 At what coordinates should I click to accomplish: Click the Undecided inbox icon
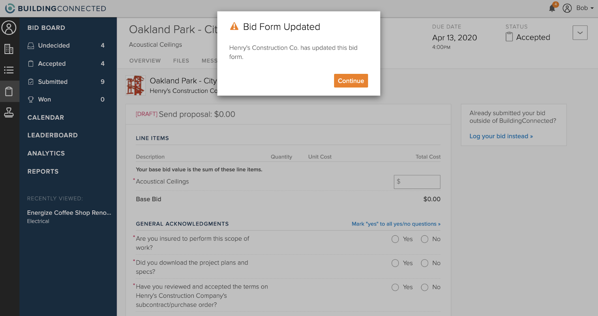pos(31,46)
